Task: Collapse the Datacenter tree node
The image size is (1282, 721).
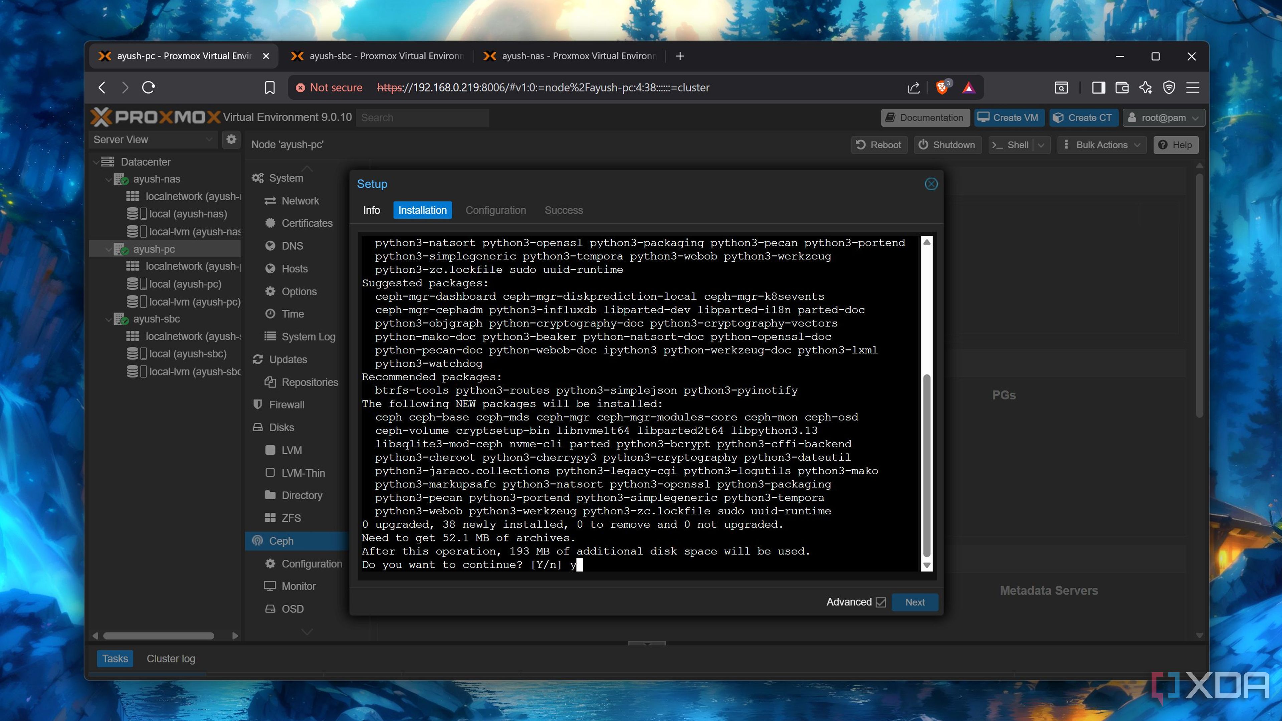Action: (96, 162)
